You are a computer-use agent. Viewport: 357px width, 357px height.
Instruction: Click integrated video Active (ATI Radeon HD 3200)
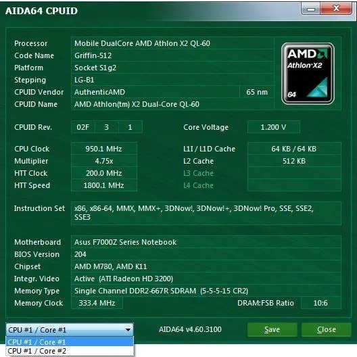tap(206, 279)
